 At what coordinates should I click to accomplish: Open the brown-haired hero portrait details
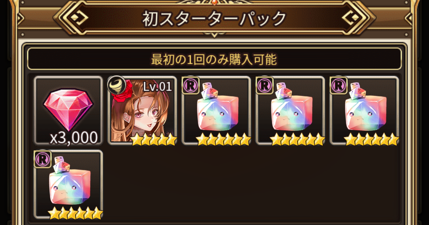[x=142, y=111]
